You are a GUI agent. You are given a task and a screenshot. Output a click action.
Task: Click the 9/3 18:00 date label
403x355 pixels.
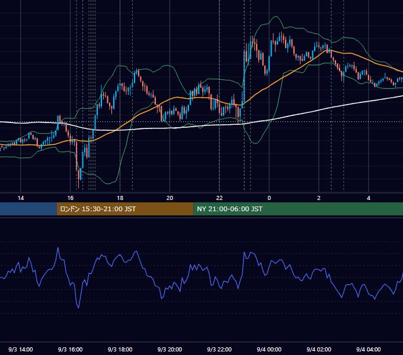120,349
